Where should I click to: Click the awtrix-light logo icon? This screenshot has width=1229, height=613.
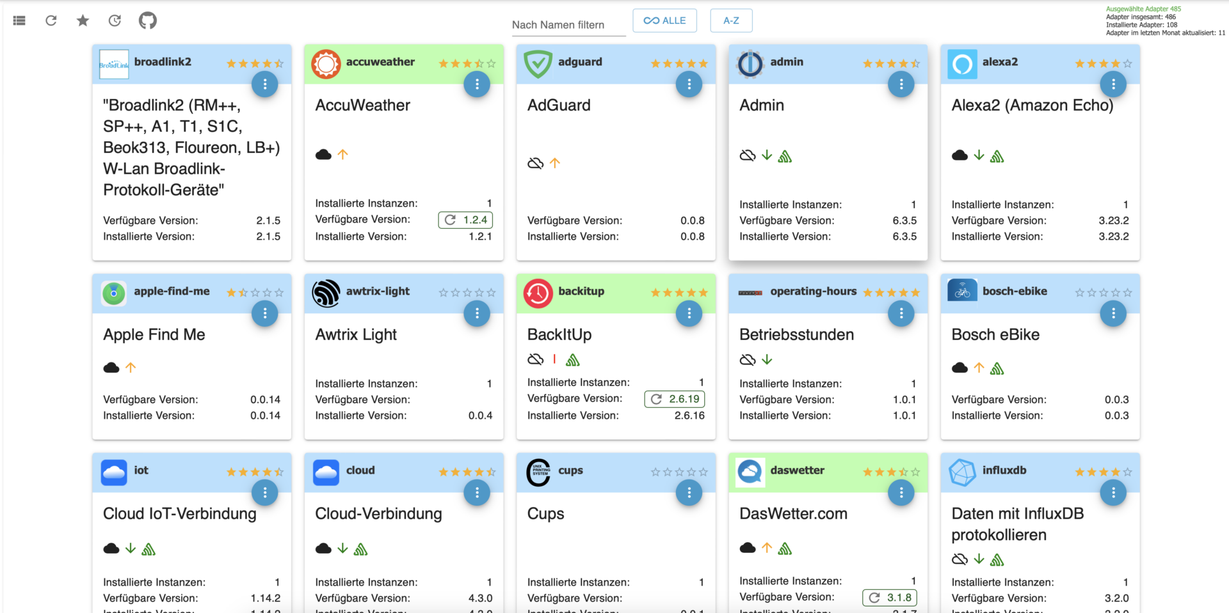tap(326, 293)
